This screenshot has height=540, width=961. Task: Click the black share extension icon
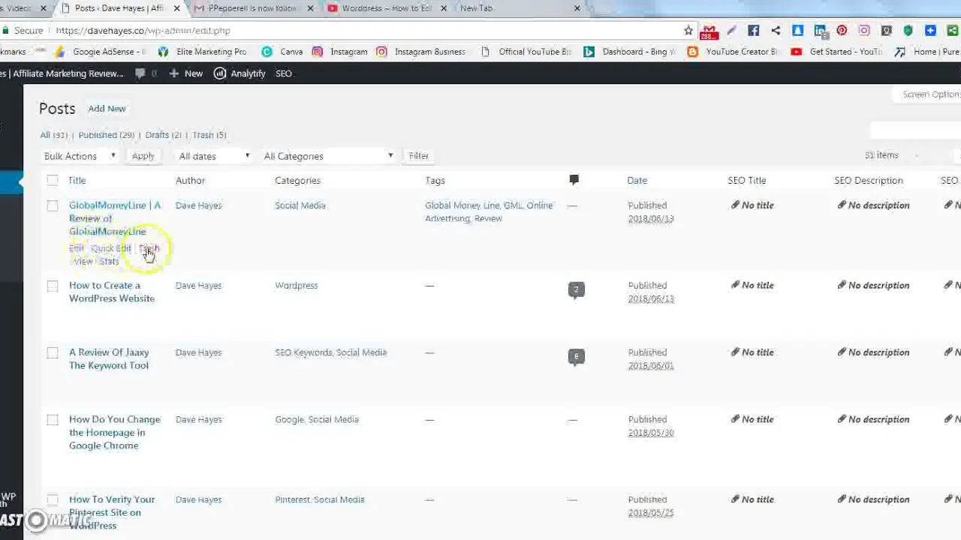776,31
